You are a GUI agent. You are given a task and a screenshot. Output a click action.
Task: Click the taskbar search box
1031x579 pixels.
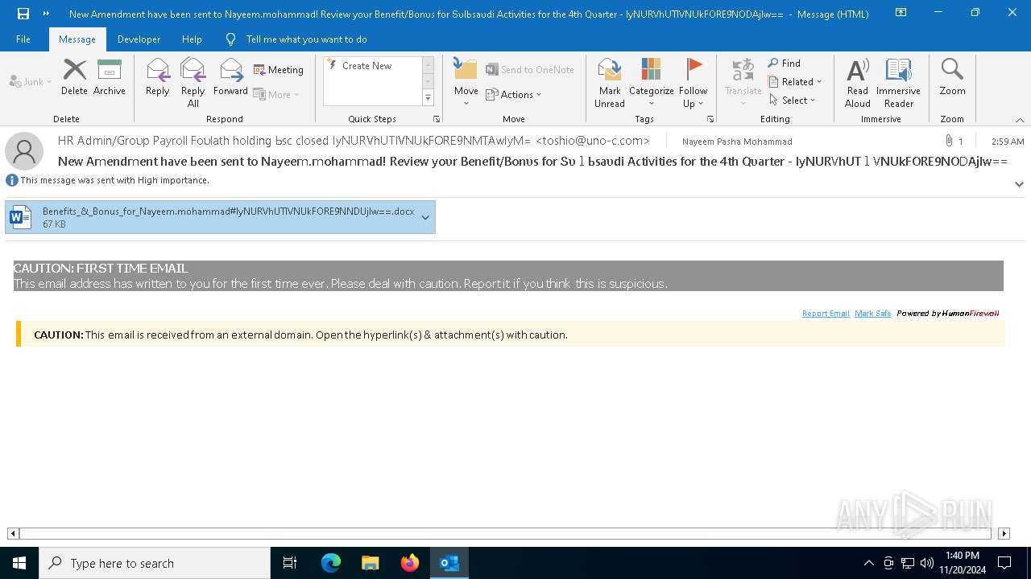click(155, 563)
